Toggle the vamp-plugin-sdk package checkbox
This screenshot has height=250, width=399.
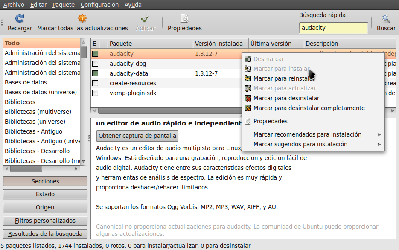tap(95, 93)
